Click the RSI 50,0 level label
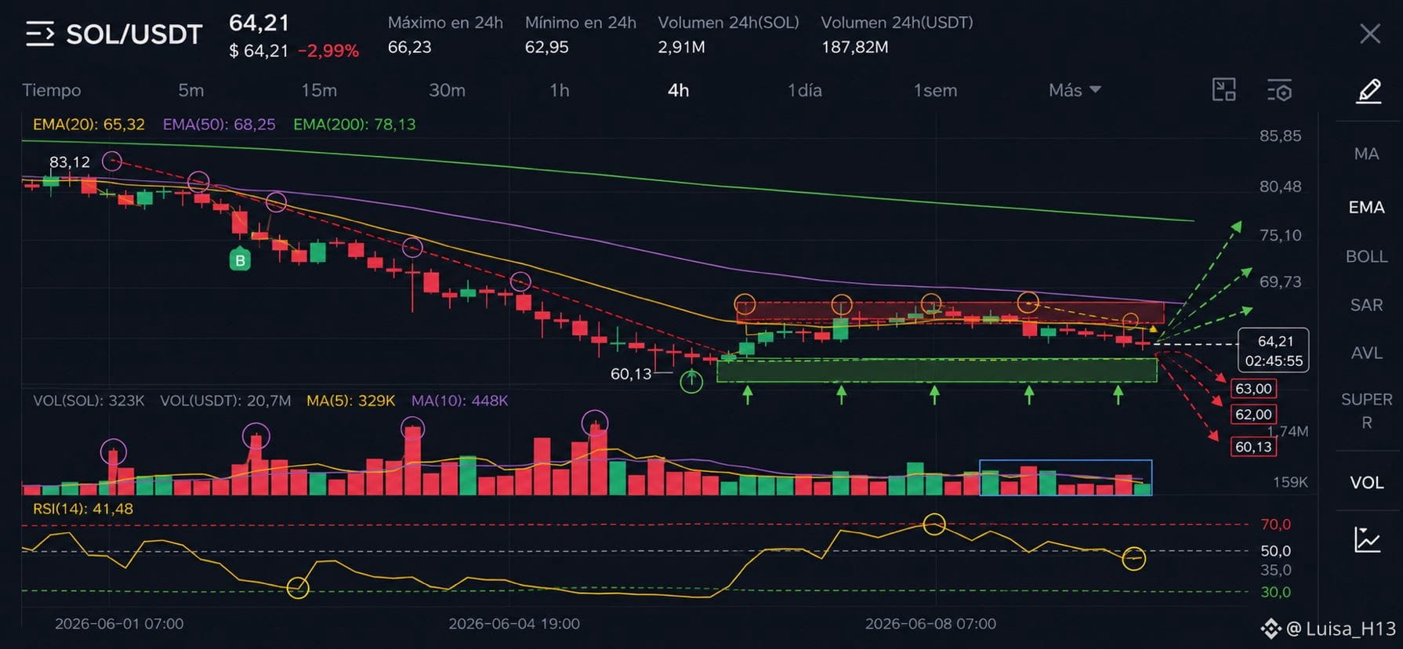Image resolution: width=1403 pixels, height=649 pixels. pos(1275,551)
